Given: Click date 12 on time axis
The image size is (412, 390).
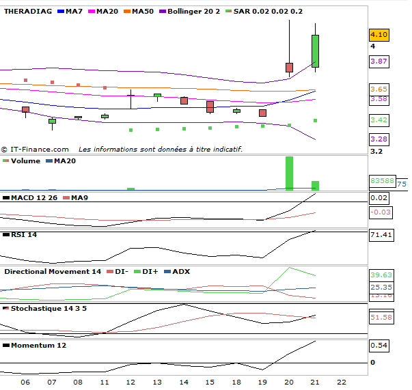Looking at the screenshot, I should click(x=131, y=382).
